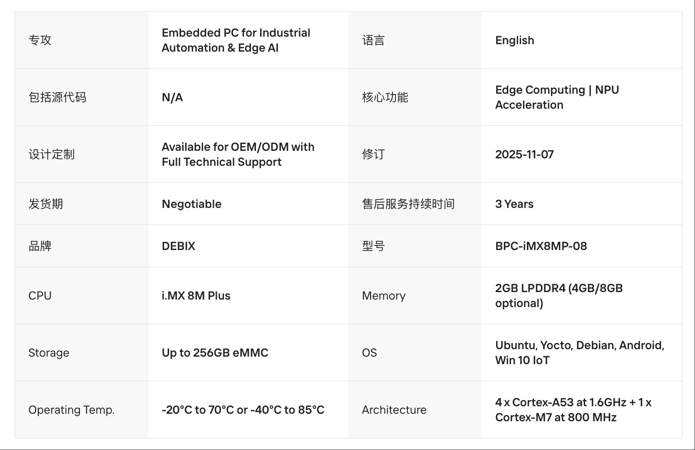Image resolution: width=695 pixels, height=450 pixels.
Task: Click the Edge Computing | NPU Acceleration text
Action: (557, 97)
